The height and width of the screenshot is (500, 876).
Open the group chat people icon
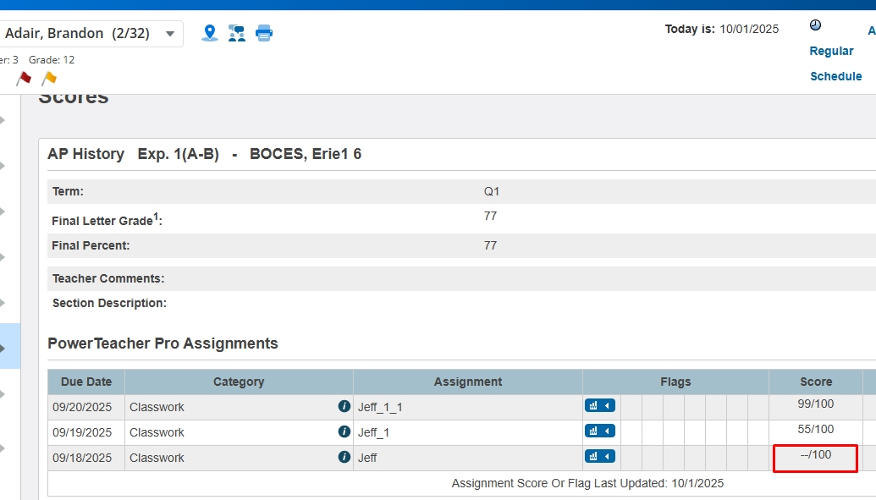point(237,33)
